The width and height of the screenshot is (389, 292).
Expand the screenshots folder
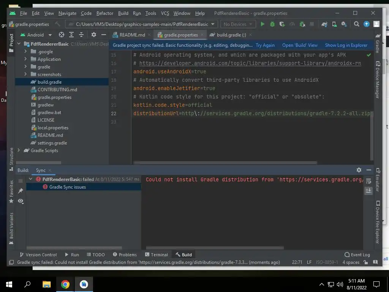(x=25, y=74)
